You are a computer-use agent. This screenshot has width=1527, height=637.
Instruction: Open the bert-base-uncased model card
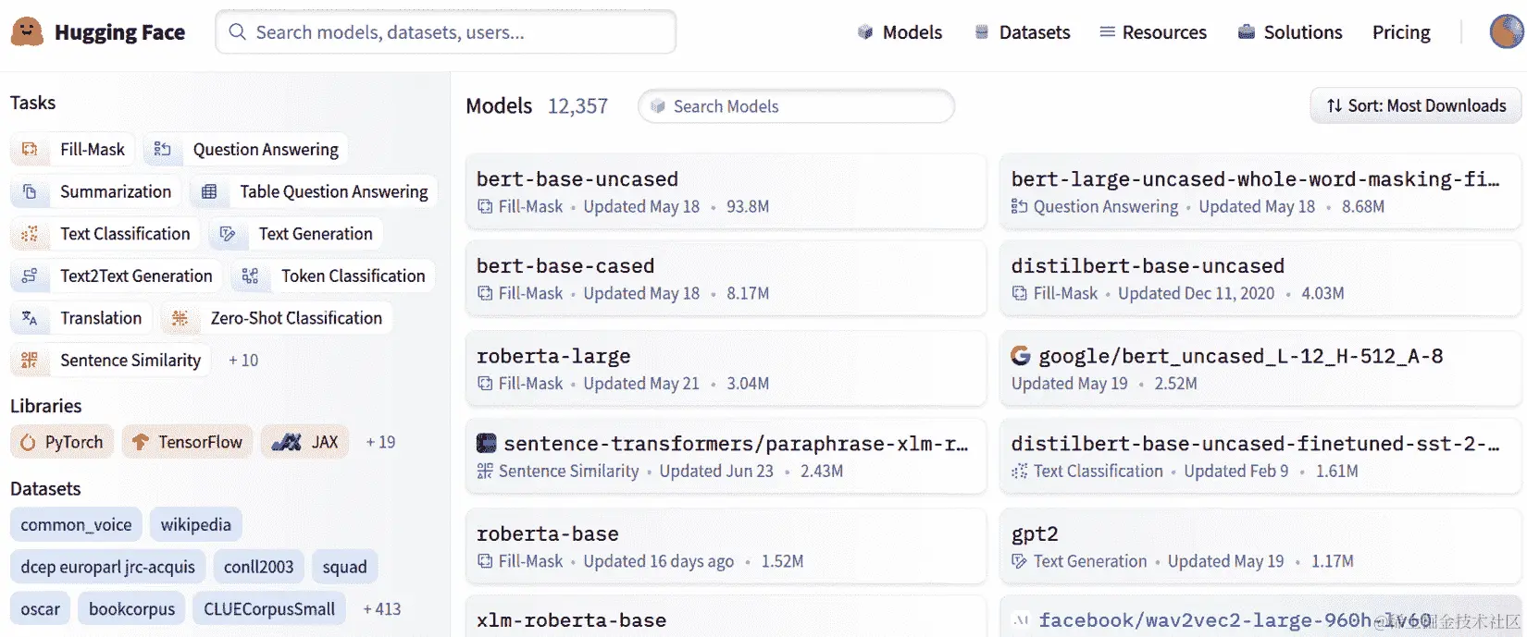pos(577,179)
